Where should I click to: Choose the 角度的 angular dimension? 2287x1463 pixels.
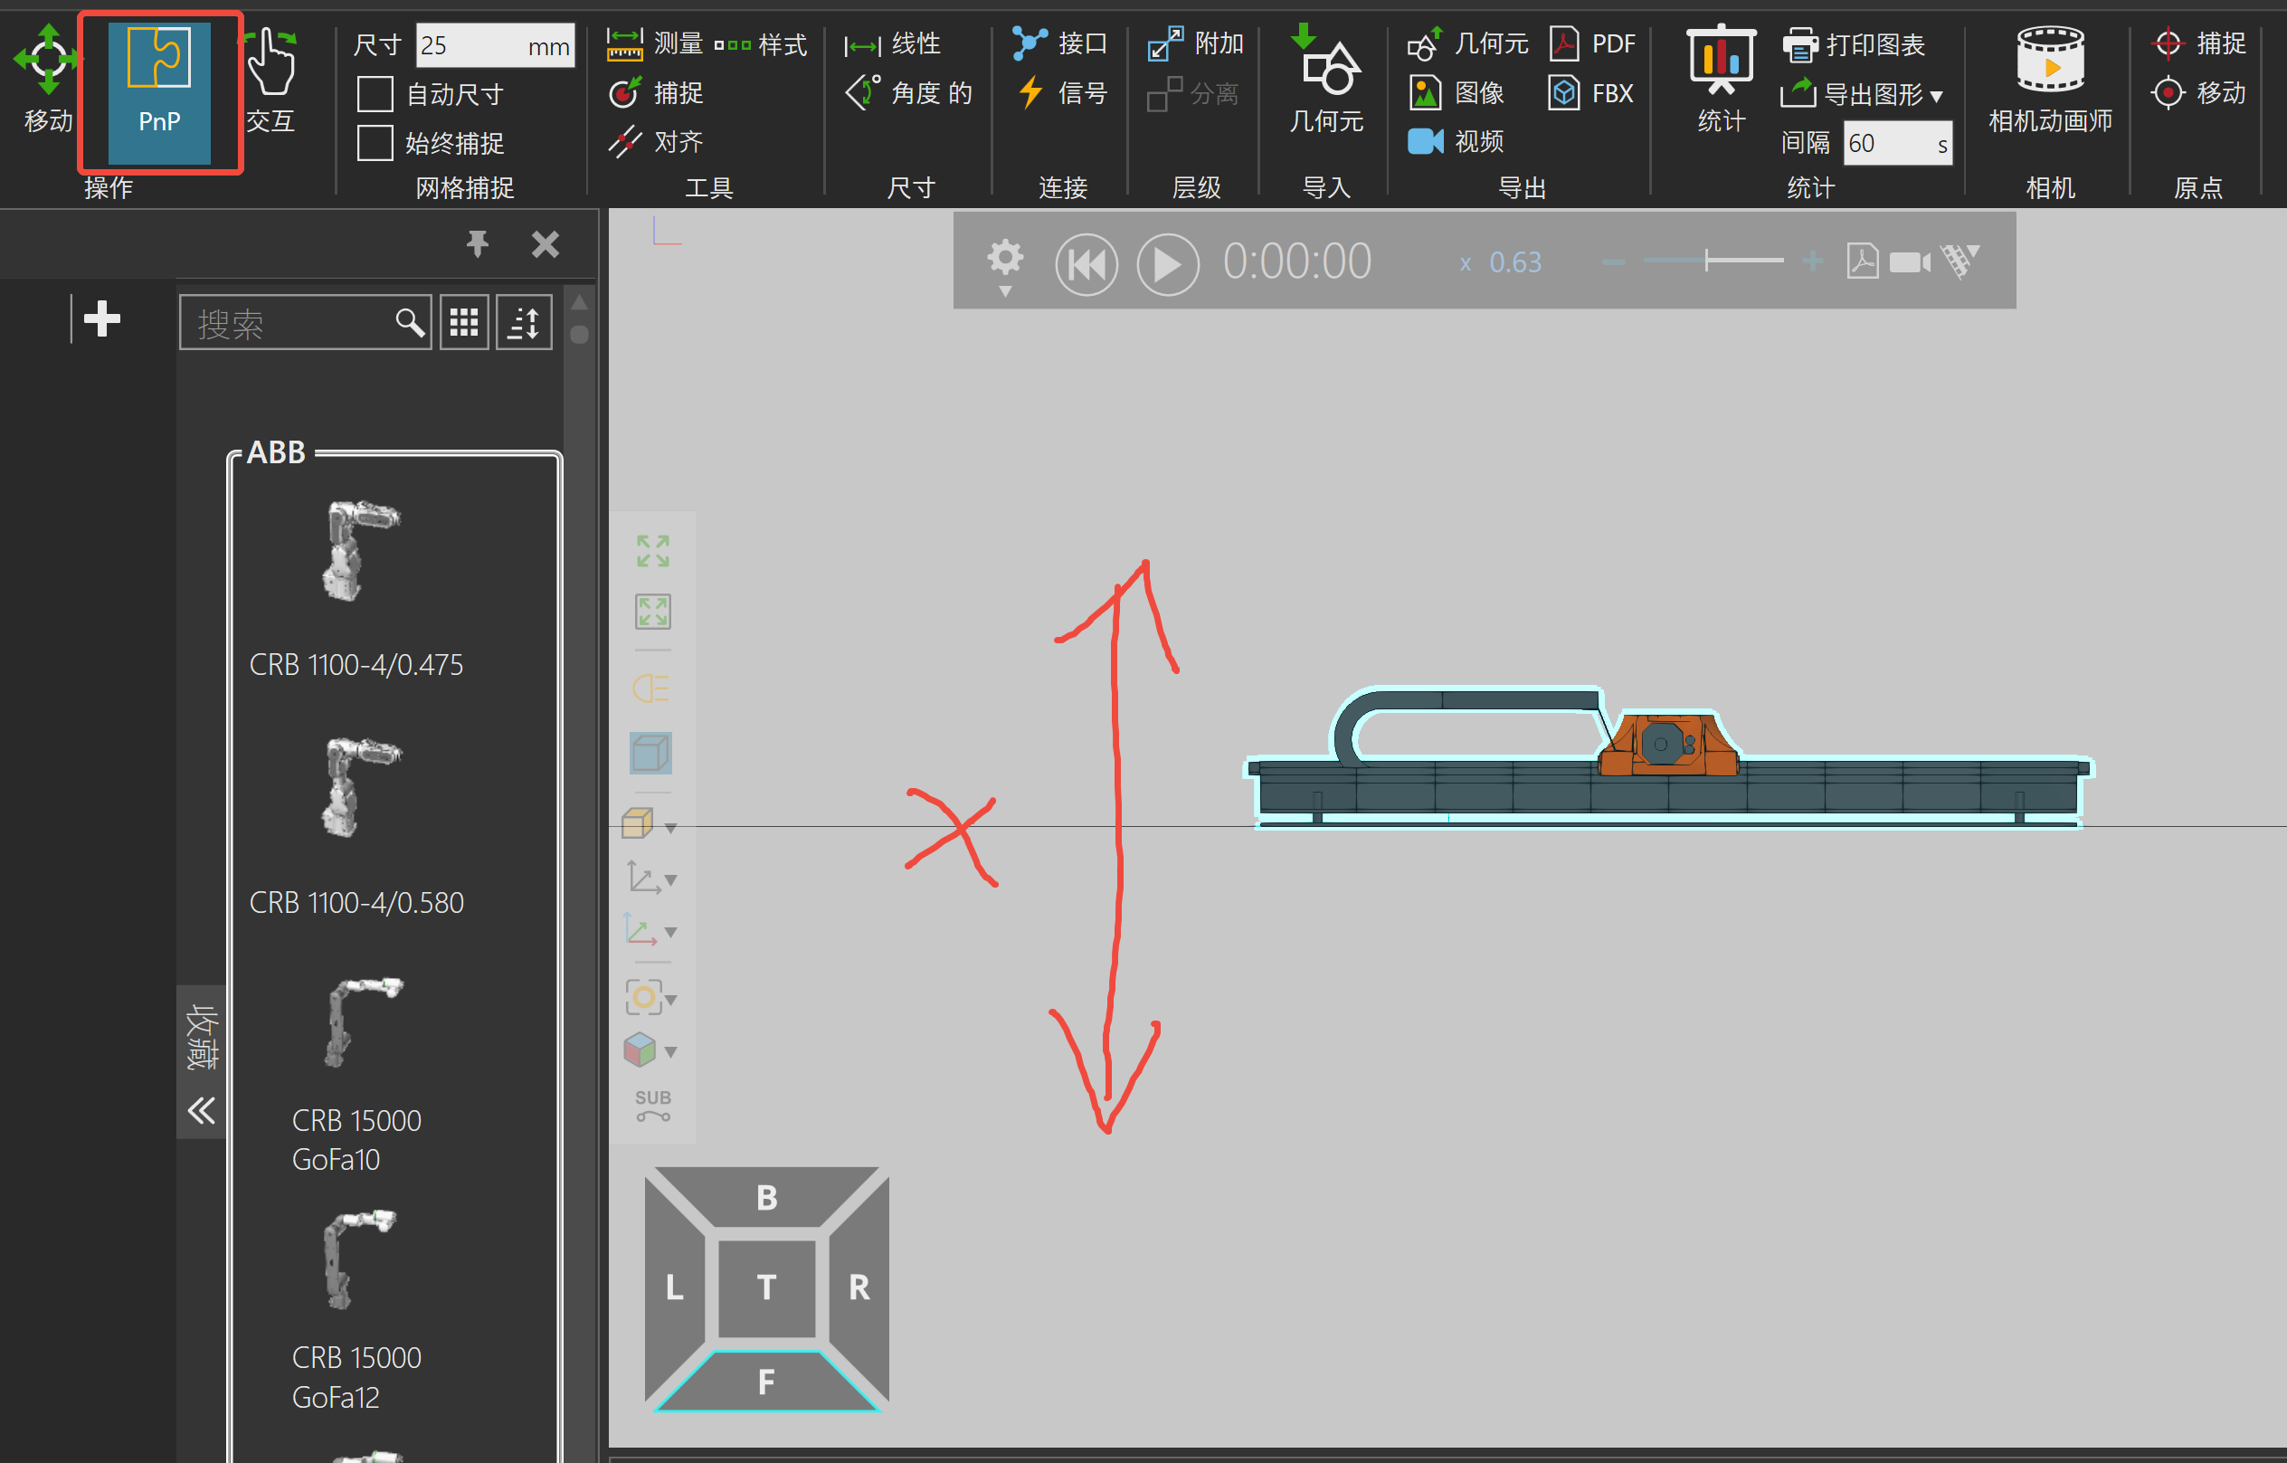909,93
